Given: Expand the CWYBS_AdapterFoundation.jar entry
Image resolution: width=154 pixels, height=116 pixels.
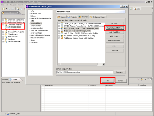Looking at the screenshot, I should [x=59, y=26].
